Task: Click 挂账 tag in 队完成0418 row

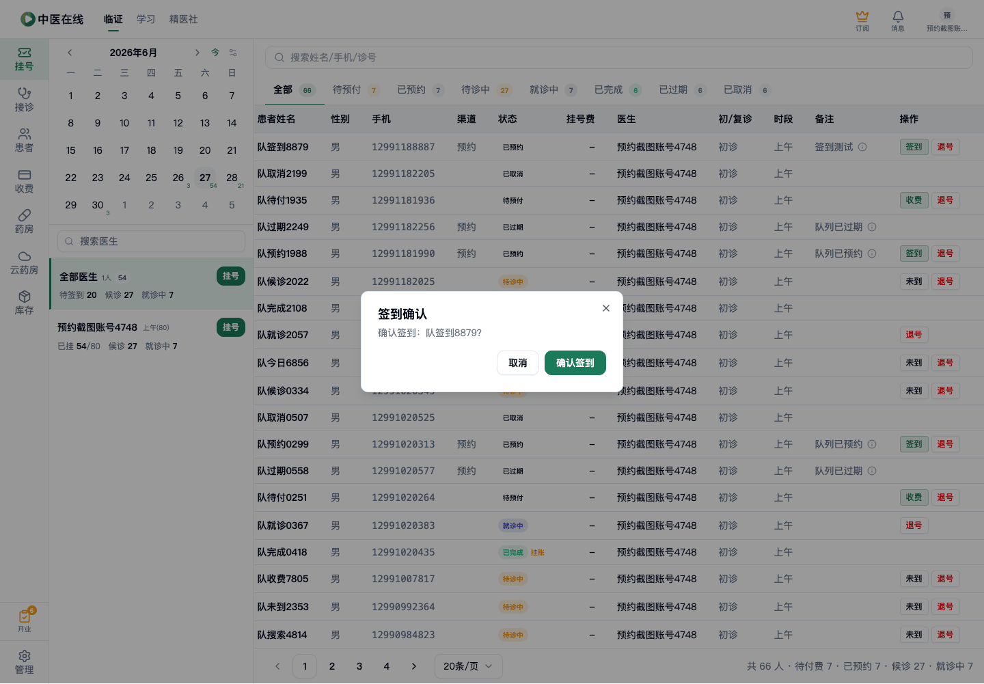Action: tap(537, 553)
